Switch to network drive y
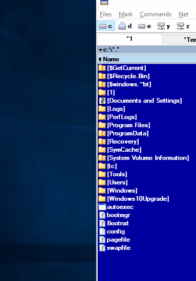196x281 pixels. click(x=164, y=26)
